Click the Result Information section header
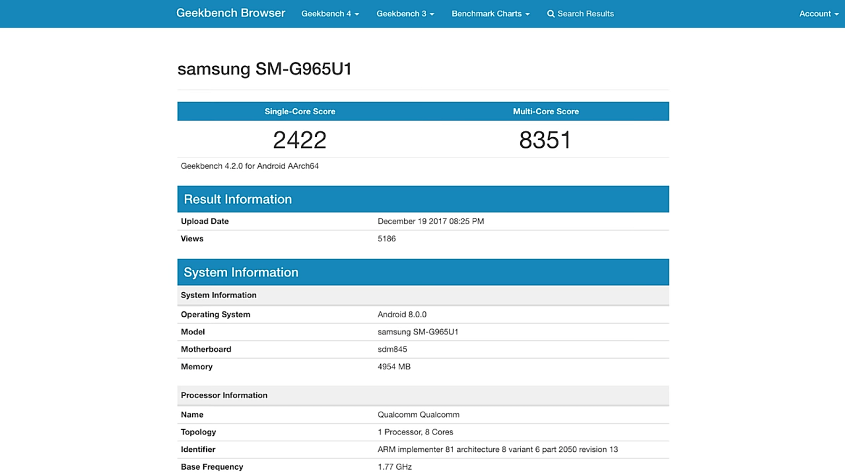Viewport: 845px width, 475px height. coord(423,199)
